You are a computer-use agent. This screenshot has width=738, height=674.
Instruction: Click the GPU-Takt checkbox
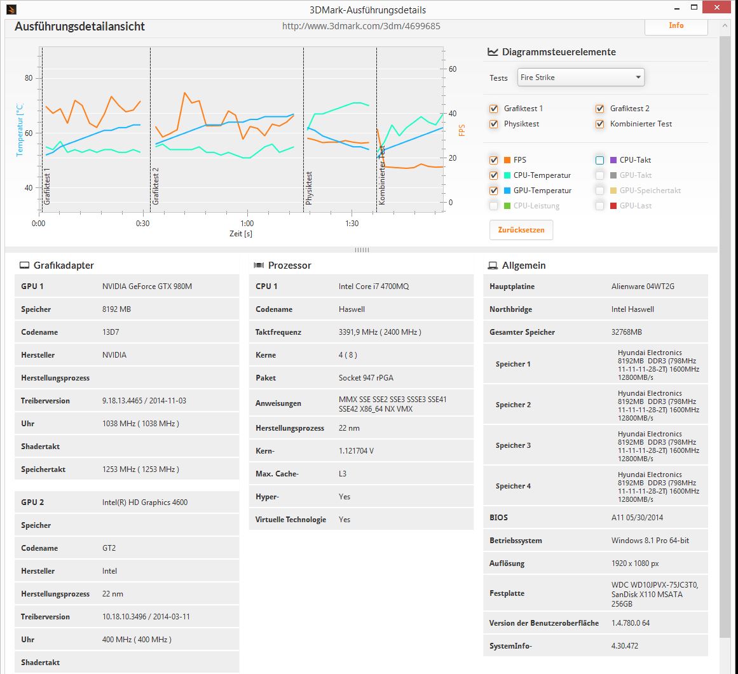tap(599, 175)
